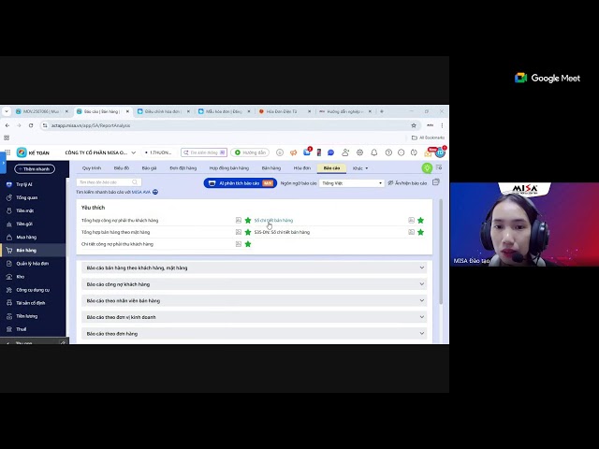Open Mua hàng module in the sidebar

coord(26,237)
